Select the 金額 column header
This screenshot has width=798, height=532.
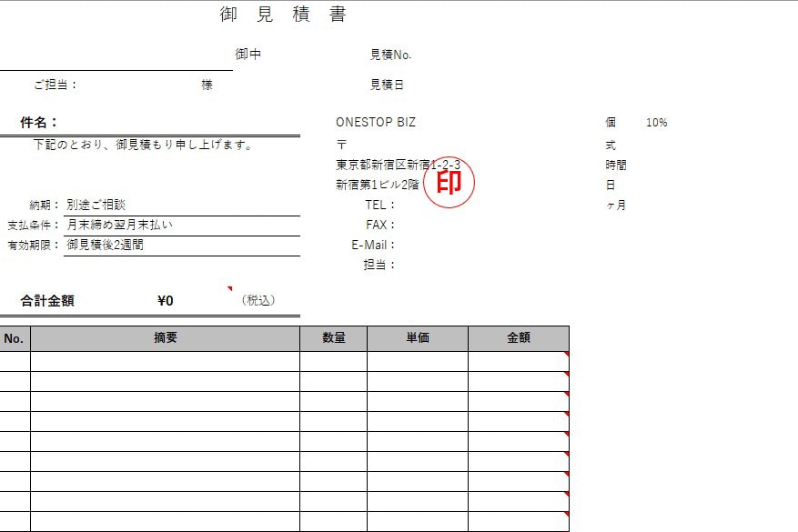pyautogui.click(x=519, y=338)
